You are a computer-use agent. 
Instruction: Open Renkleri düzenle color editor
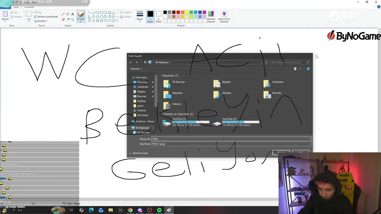211,17
